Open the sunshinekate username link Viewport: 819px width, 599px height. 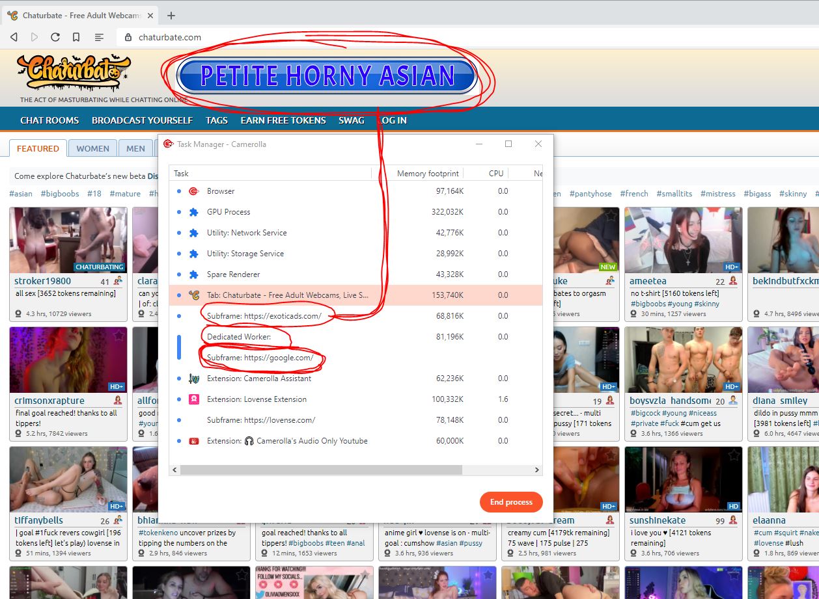tap(658, 520)
